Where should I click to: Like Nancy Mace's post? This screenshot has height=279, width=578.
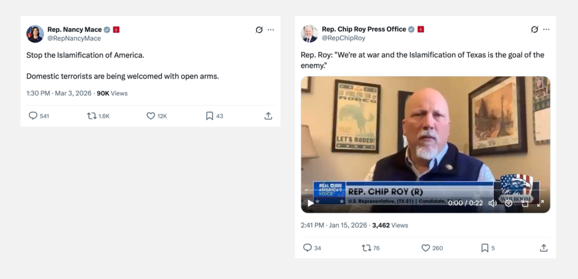point(151,116)
